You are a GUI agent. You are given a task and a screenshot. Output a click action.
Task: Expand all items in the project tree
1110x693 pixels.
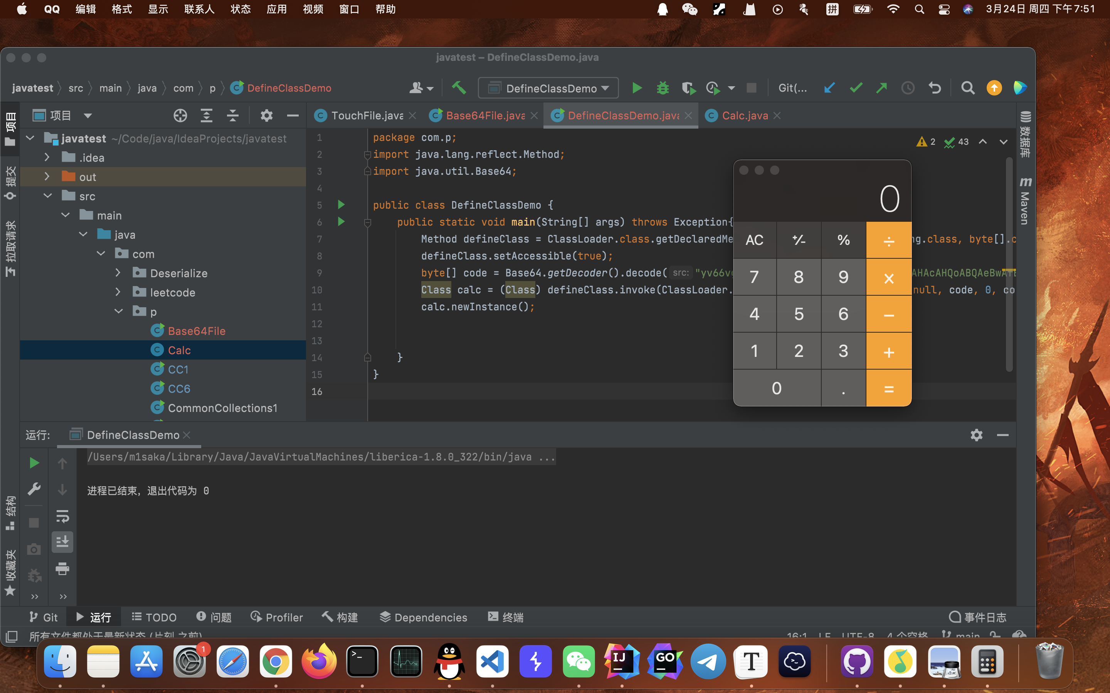pyautogui.click(x=207, y=115)
